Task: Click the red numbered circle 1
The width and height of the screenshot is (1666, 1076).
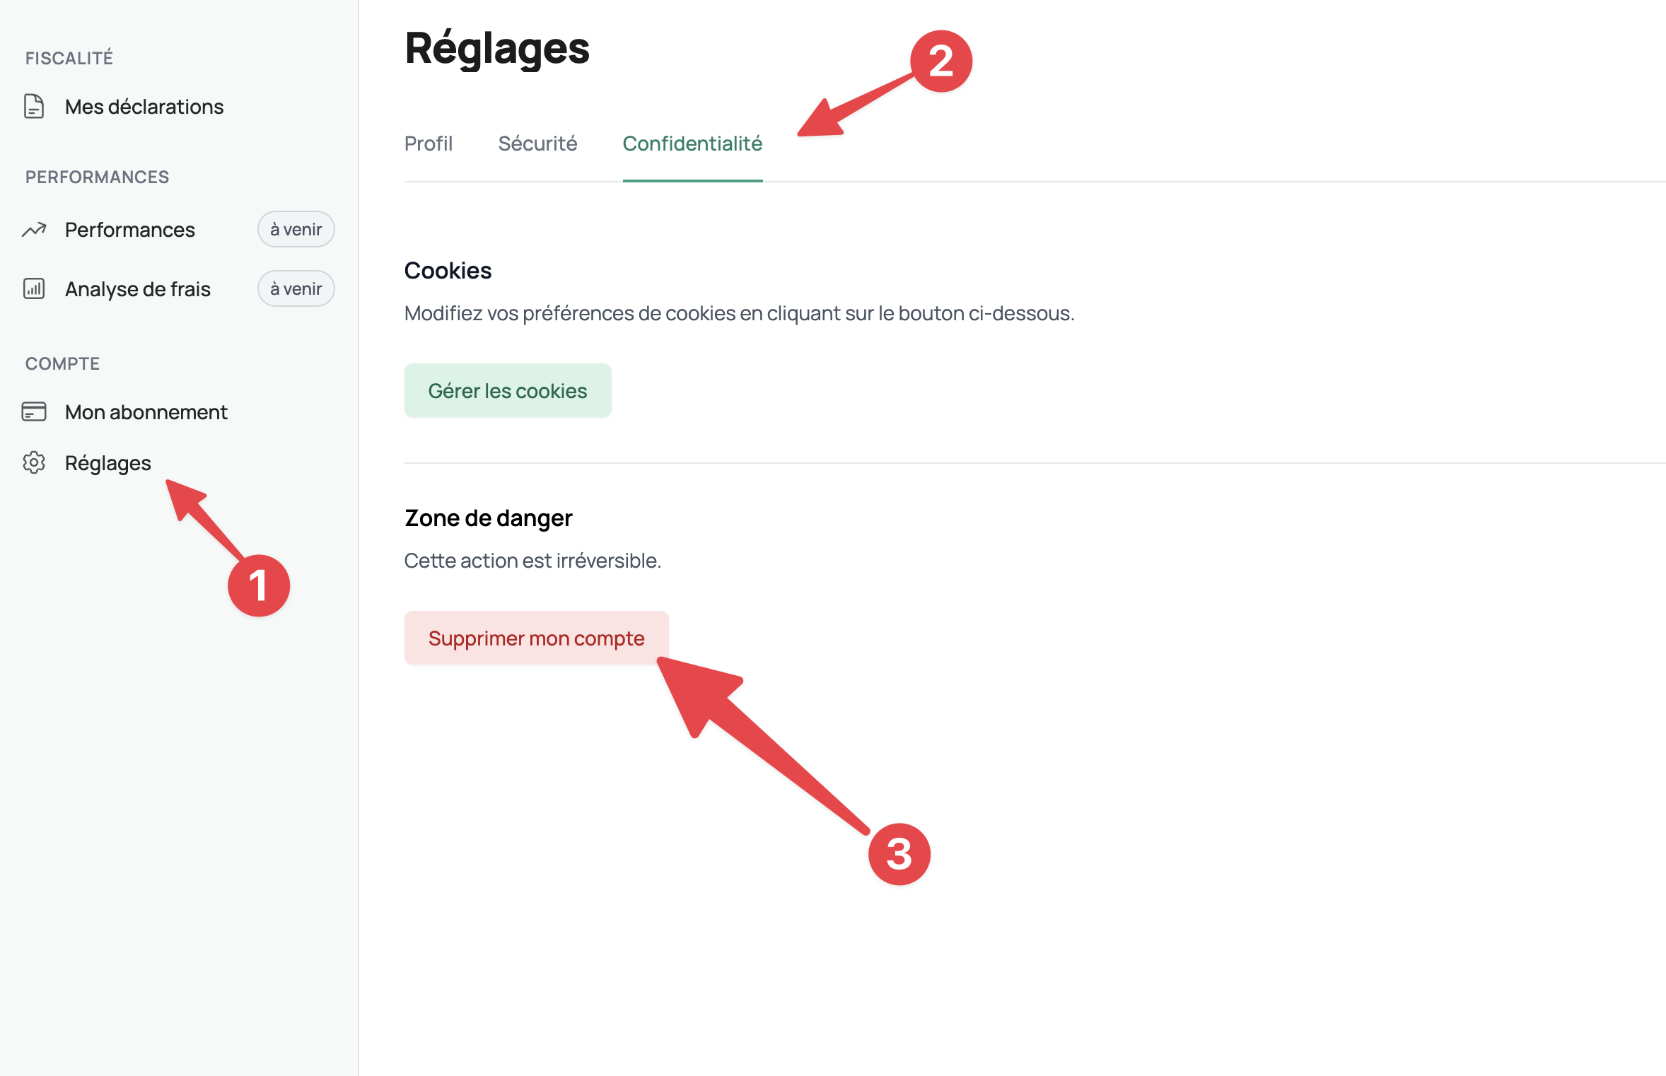Action: click(x=259, y=585)
